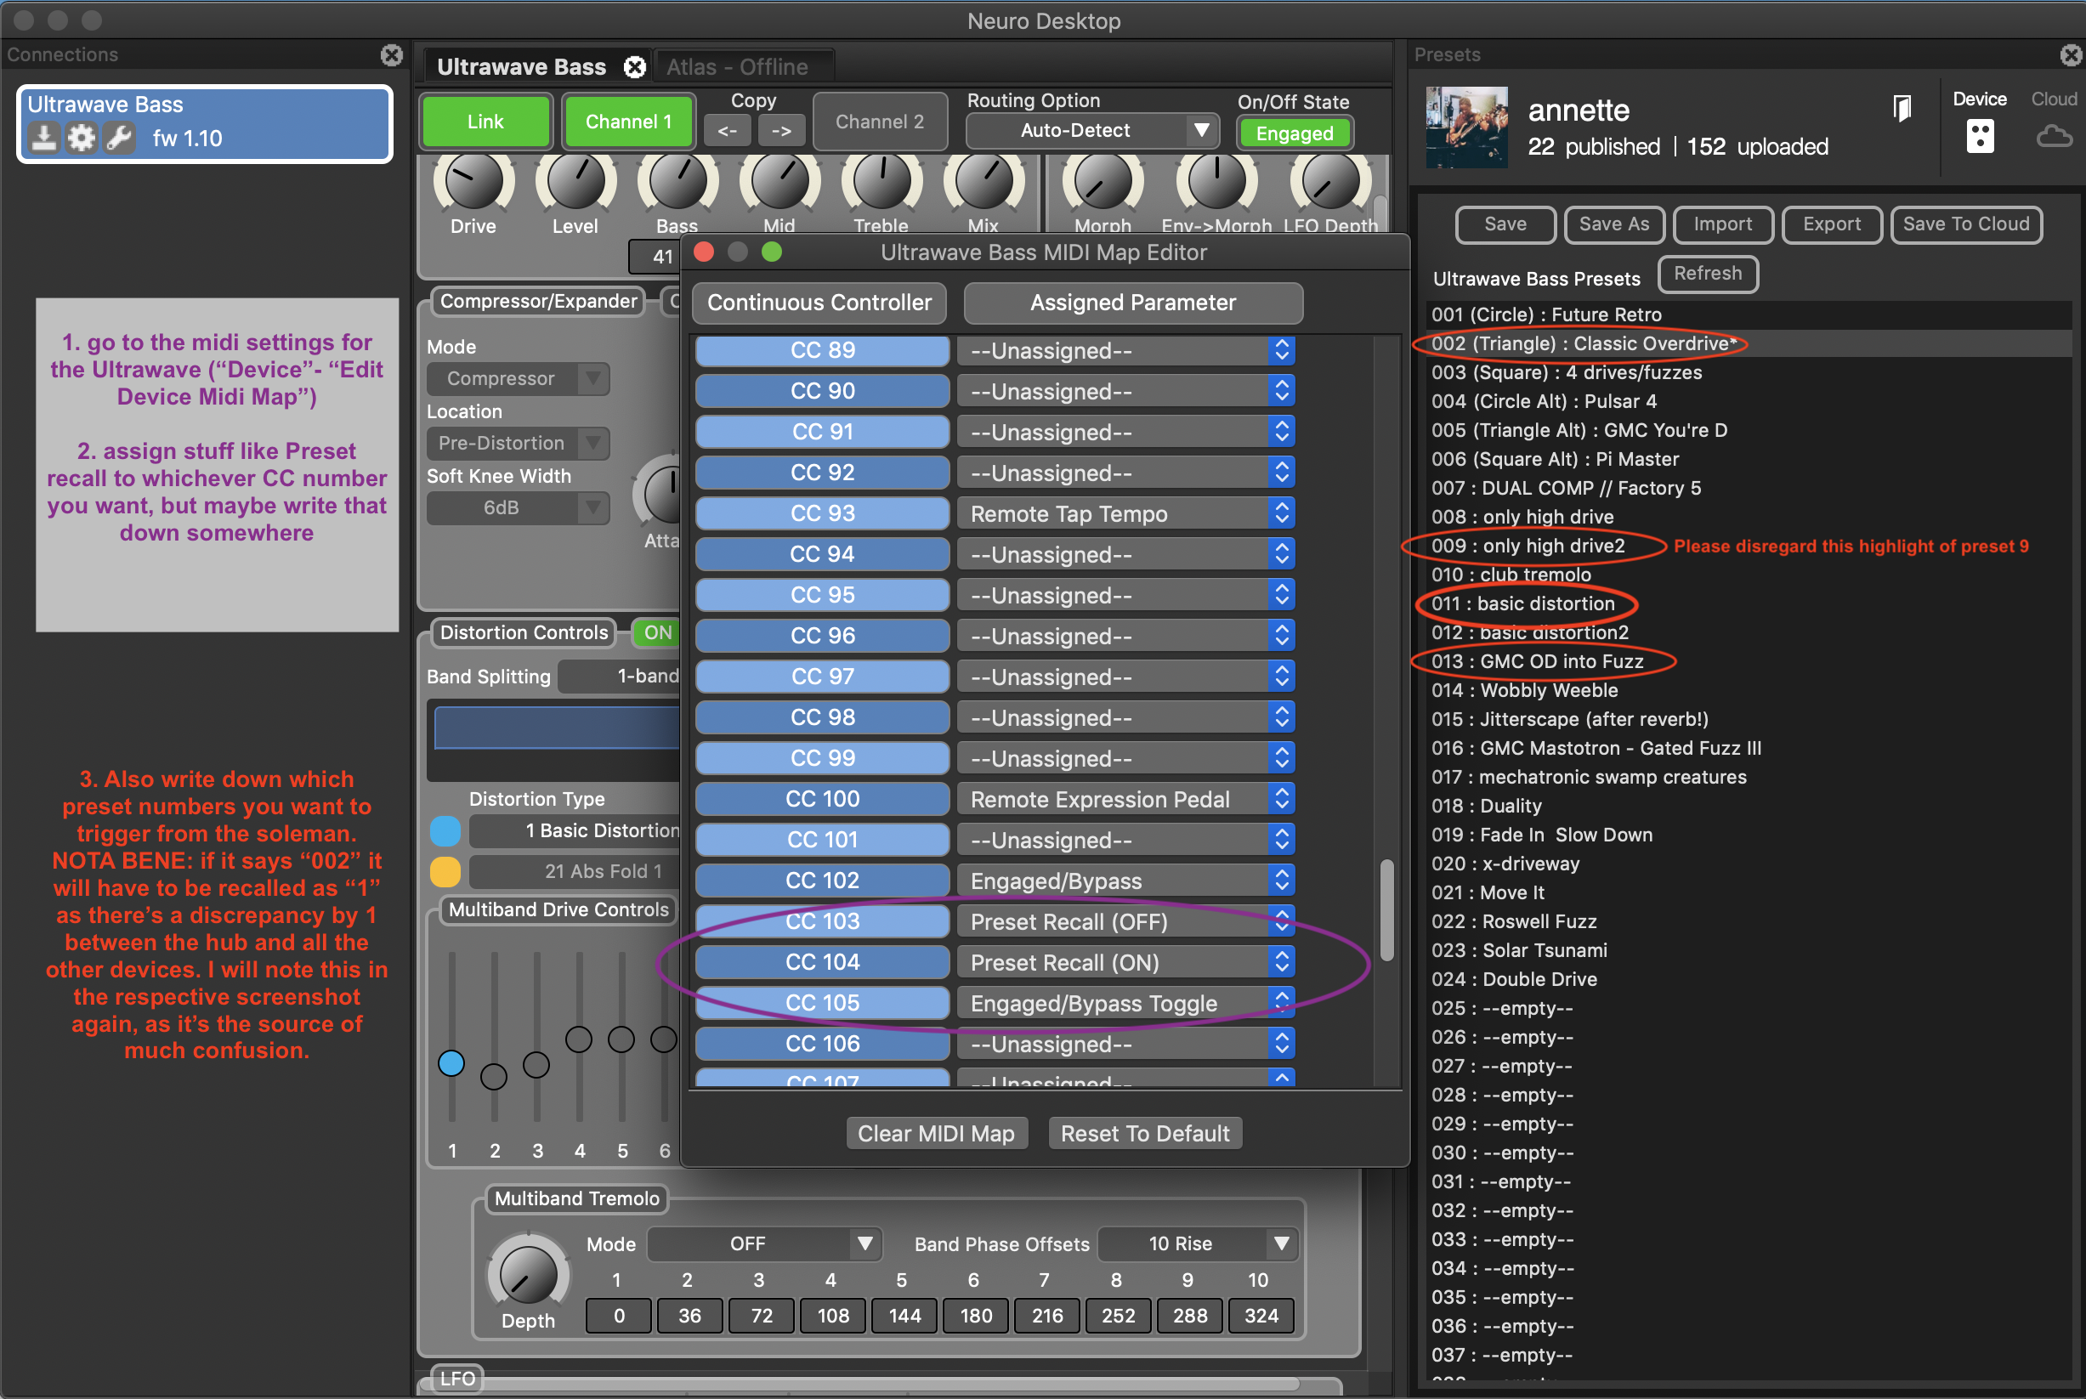Click the download icon on Ultrawave Bass connection
Viewport: 2086px width, 1399px height.
pyautogui.click(x=43, y=138)
